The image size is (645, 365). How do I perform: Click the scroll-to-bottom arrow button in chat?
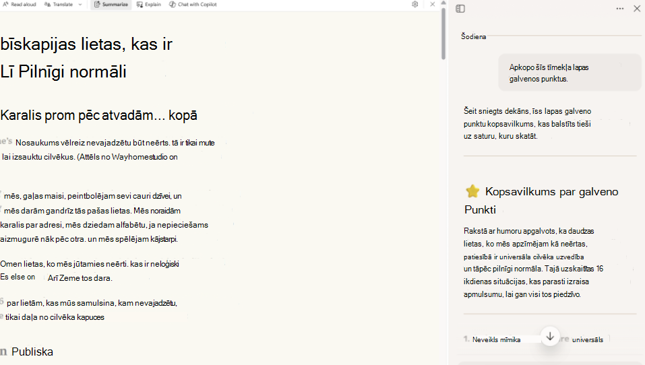coord(550,337)
